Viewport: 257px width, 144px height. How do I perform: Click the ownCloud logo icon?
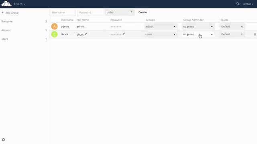[x=6, y=4]
